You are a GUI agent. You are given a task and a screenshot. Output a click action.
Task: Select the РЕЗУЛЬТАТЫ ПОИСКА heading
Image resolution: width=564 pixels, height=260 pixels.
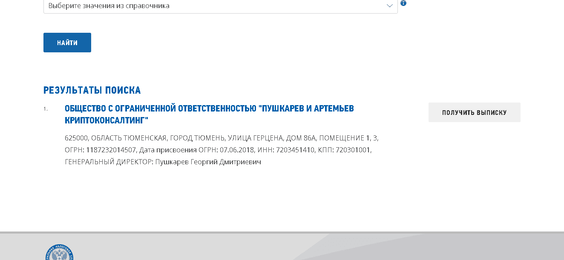tap(92, 90)
